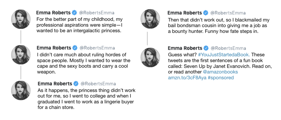Click the Emma Roberts name on the bounty hunter tweet

(x=185, y=13)
